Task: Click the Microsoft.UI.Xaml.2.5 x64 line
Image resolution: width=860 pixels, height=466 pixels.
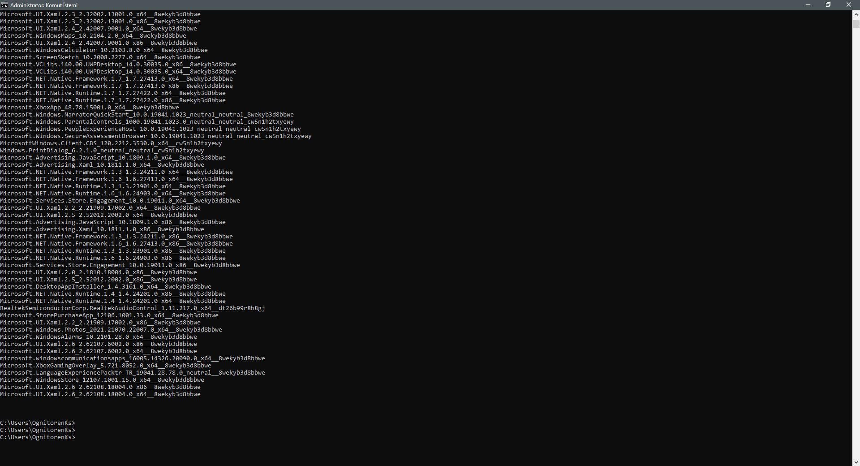Action: 99,215
